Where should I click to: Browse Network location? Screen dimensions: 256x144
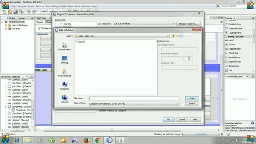pyautogui.click(x=64, y=99)
